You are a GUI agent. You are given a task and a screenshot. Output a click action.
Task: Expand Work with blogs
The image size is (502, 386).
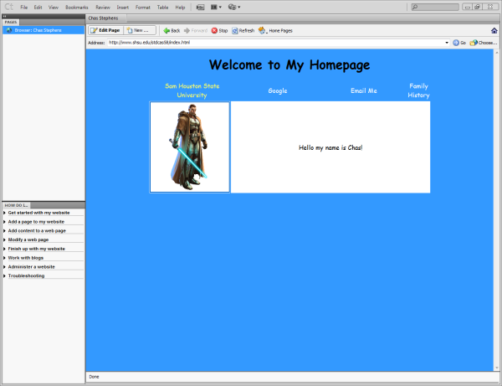click(26, 258)
